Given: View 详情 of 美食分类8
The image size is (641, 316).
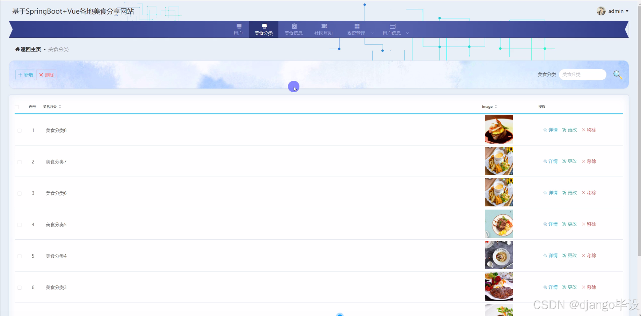Looking at the screenshot, I should (551, 130).
